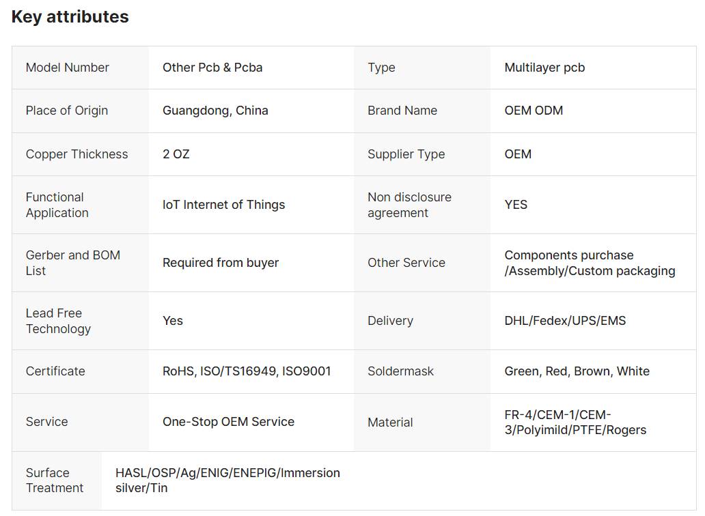Click 'IoT Internet of Things' value
Screen dimensions: 705x516
point(223,205)
